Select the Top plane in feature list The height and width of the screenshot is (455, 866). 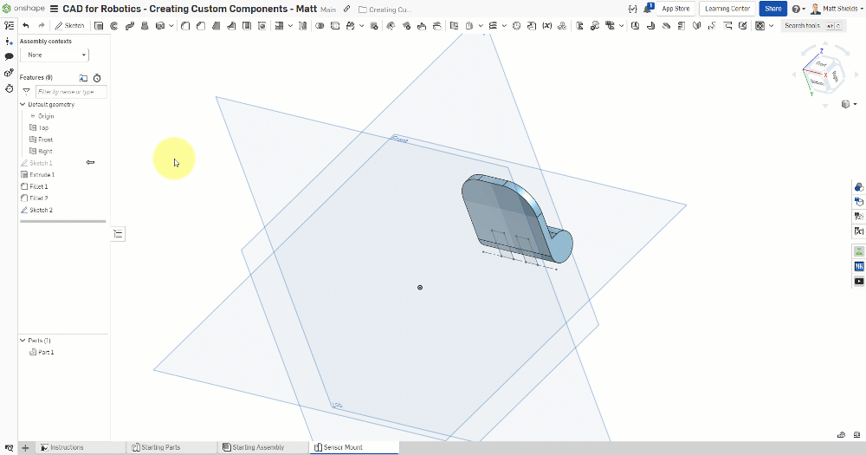pyautogui.click(x=43, y=127)
